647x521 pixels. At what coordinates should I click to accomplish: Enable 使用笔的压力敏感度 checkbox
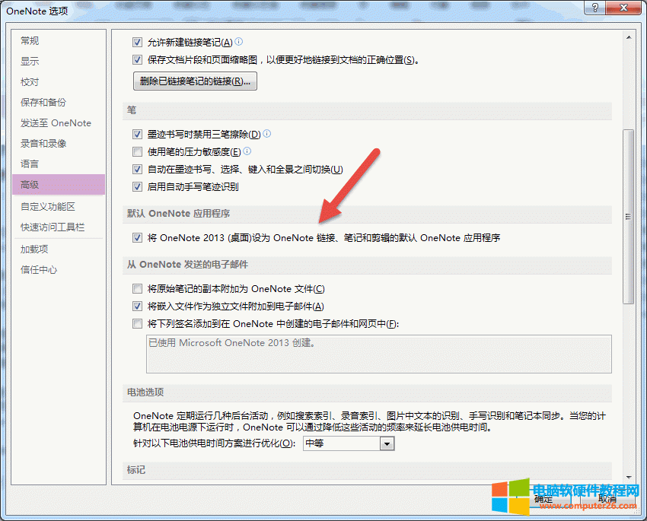point(138,151)
